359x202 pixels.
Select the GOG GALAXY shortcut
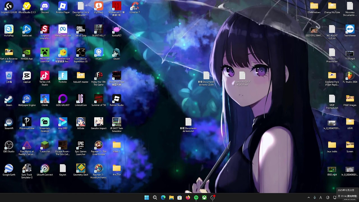[x=63, y=100]
